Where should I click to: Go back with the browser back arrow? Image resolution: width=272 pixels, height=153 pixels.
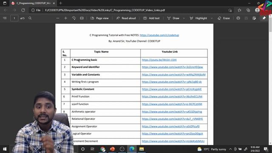tap(6, 10)
